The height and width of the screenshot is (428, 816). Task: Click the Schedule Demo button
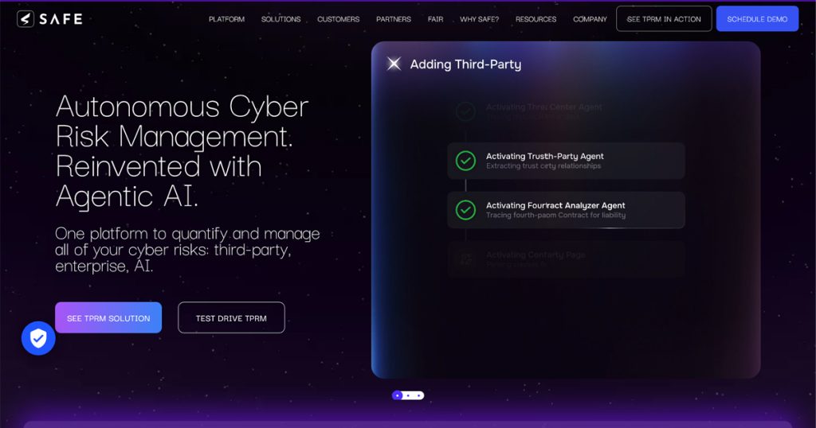(757, 19)
